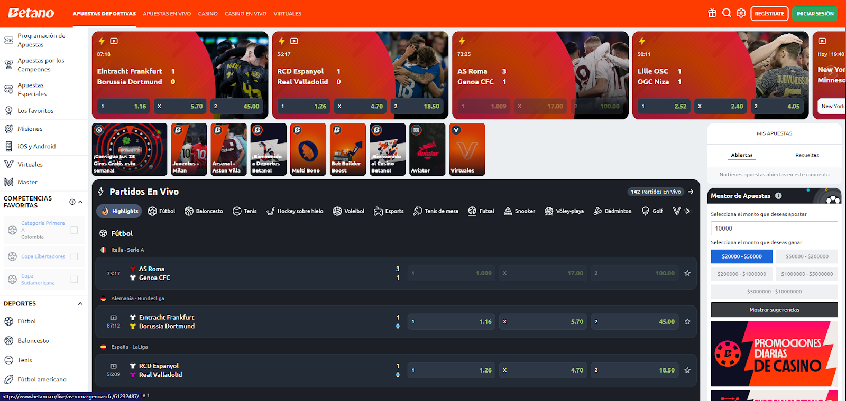Filter live matches by Snooker
Image resolution: width=846 pixels, height=401 pixels.
(x=519, y=211)
